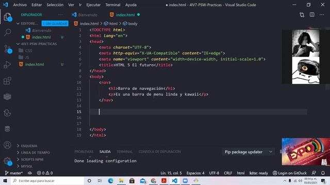Open Zoom from the taskbar
The width and height of the screenshot is (330, 185).
pyautogui.click(x=185, y=180)
